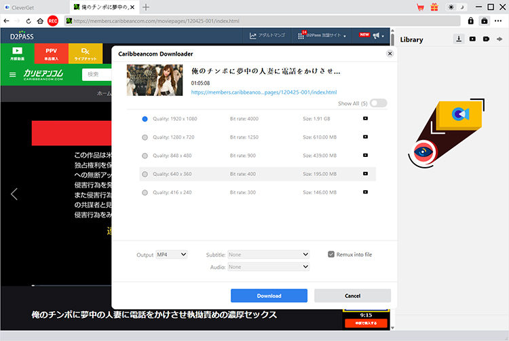Open the gift box icon
This screenshot has width=509, height=341.
[434, 7]
